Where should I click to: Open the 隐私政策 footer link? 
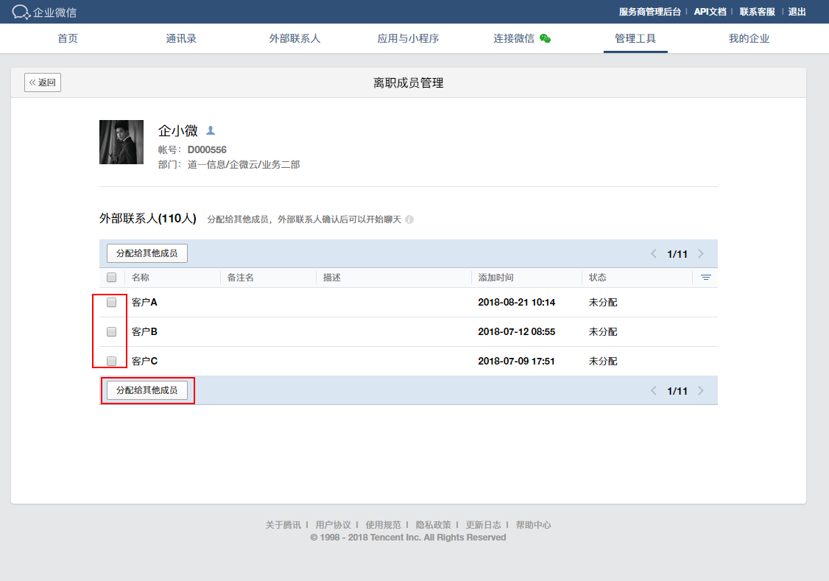[x=434, y=524]
